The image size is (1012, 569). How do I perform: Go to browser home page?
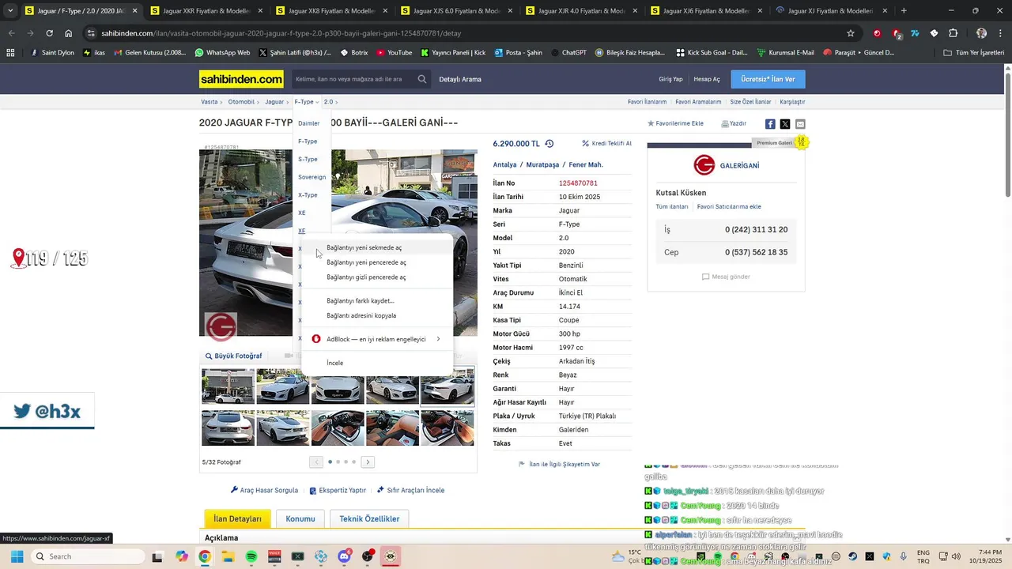pos(69,33)
